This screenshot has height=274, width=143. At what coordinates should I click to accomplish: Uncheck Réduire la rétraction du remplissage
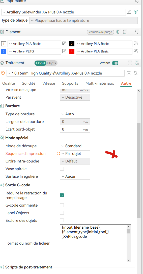pyautogui.click(x=62, y=195)
